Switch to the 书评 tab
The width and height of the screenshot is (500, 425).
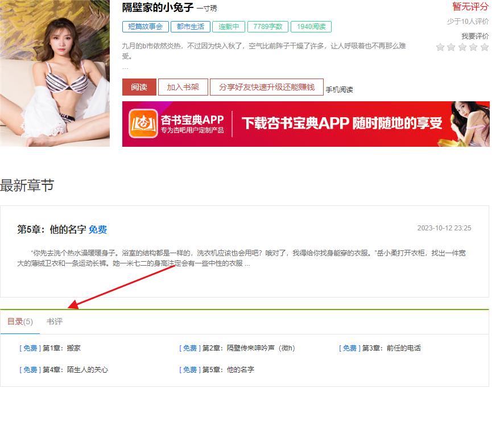55,321
